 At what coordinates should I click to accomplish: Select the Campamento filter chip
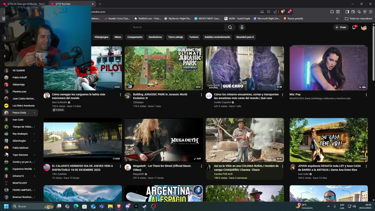pyautogui.click(x=135, y=37)
